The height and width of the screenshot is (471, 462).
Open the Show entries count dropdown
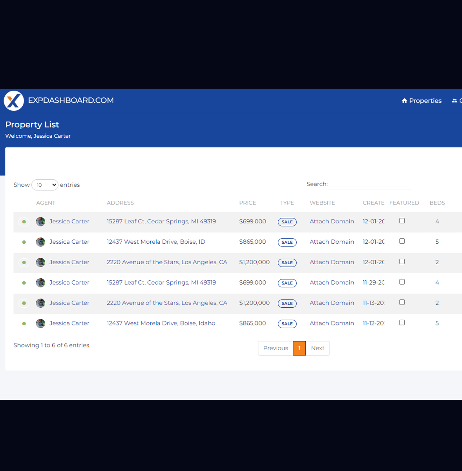[45, 185]
